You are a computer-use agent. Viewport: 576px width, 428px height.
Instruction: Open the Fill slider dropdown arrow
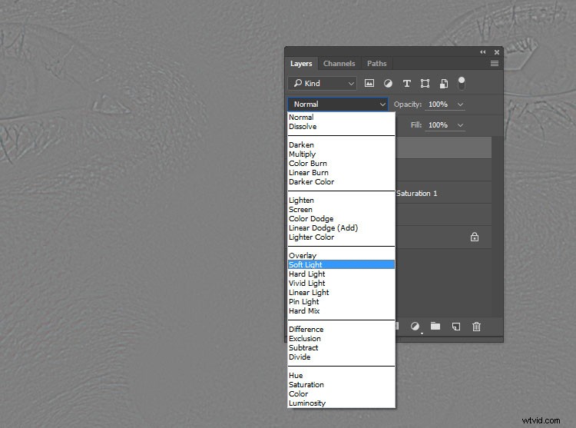coord(460,125)
